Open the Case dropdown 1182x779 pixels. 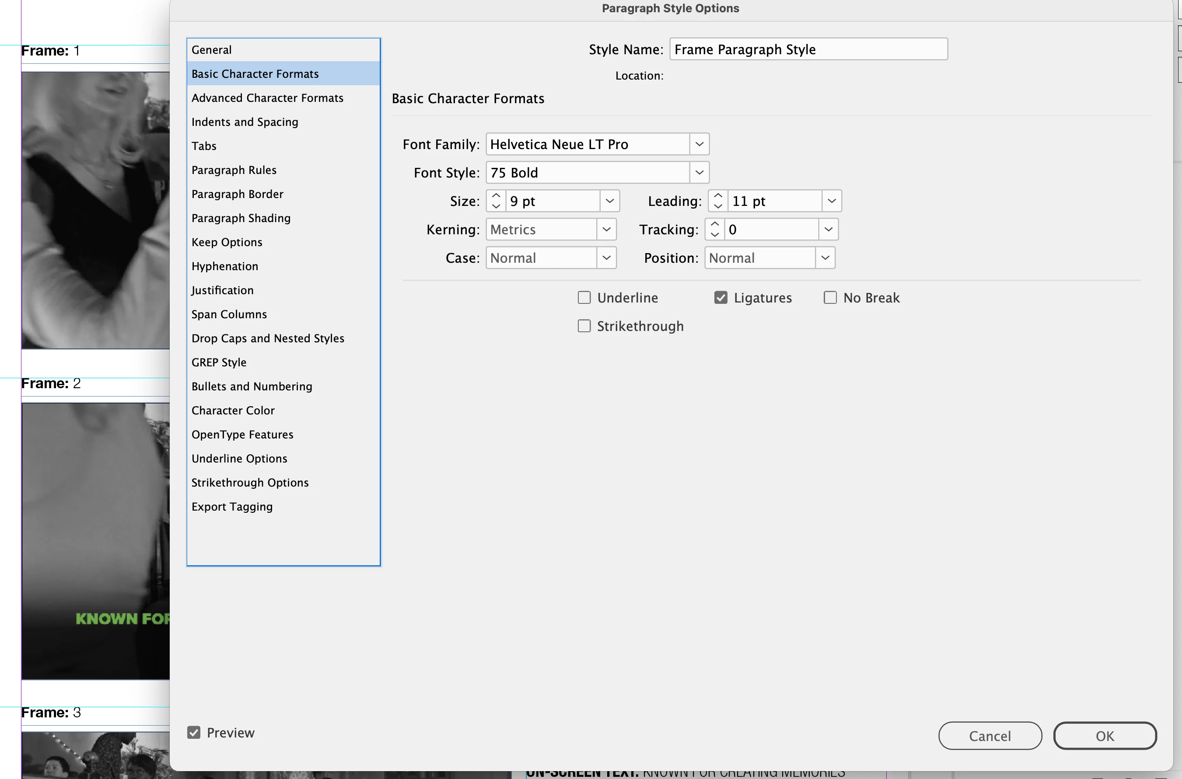606,258
